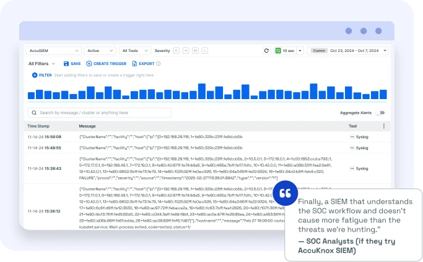
Task: Click the 11-14-24 15:48:55 timestamp
Action: (44, 148)
